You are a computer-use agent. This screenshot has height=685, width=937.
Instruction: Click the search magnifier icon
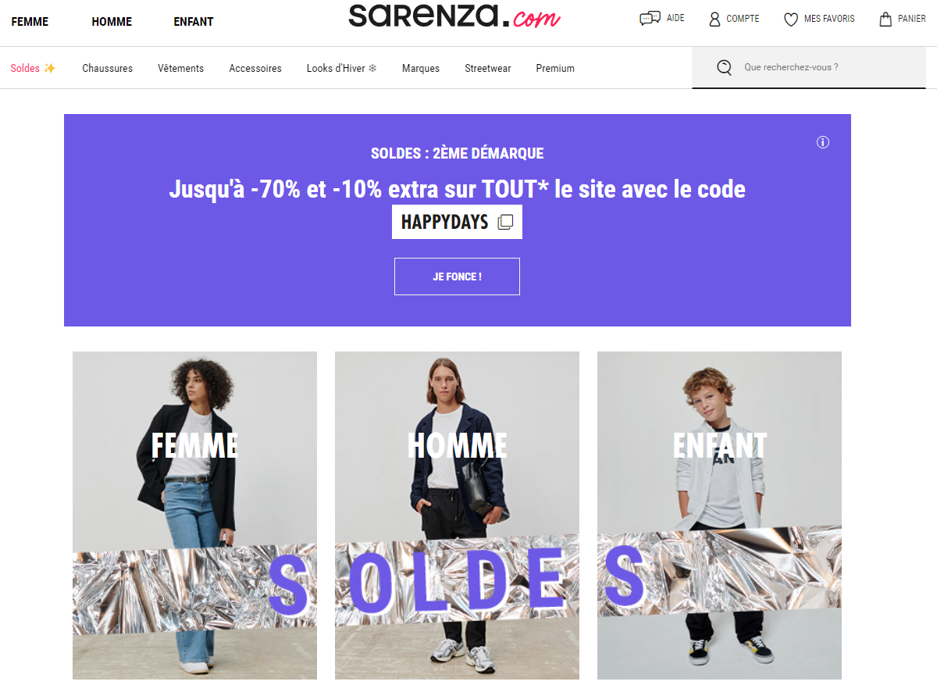725,68
